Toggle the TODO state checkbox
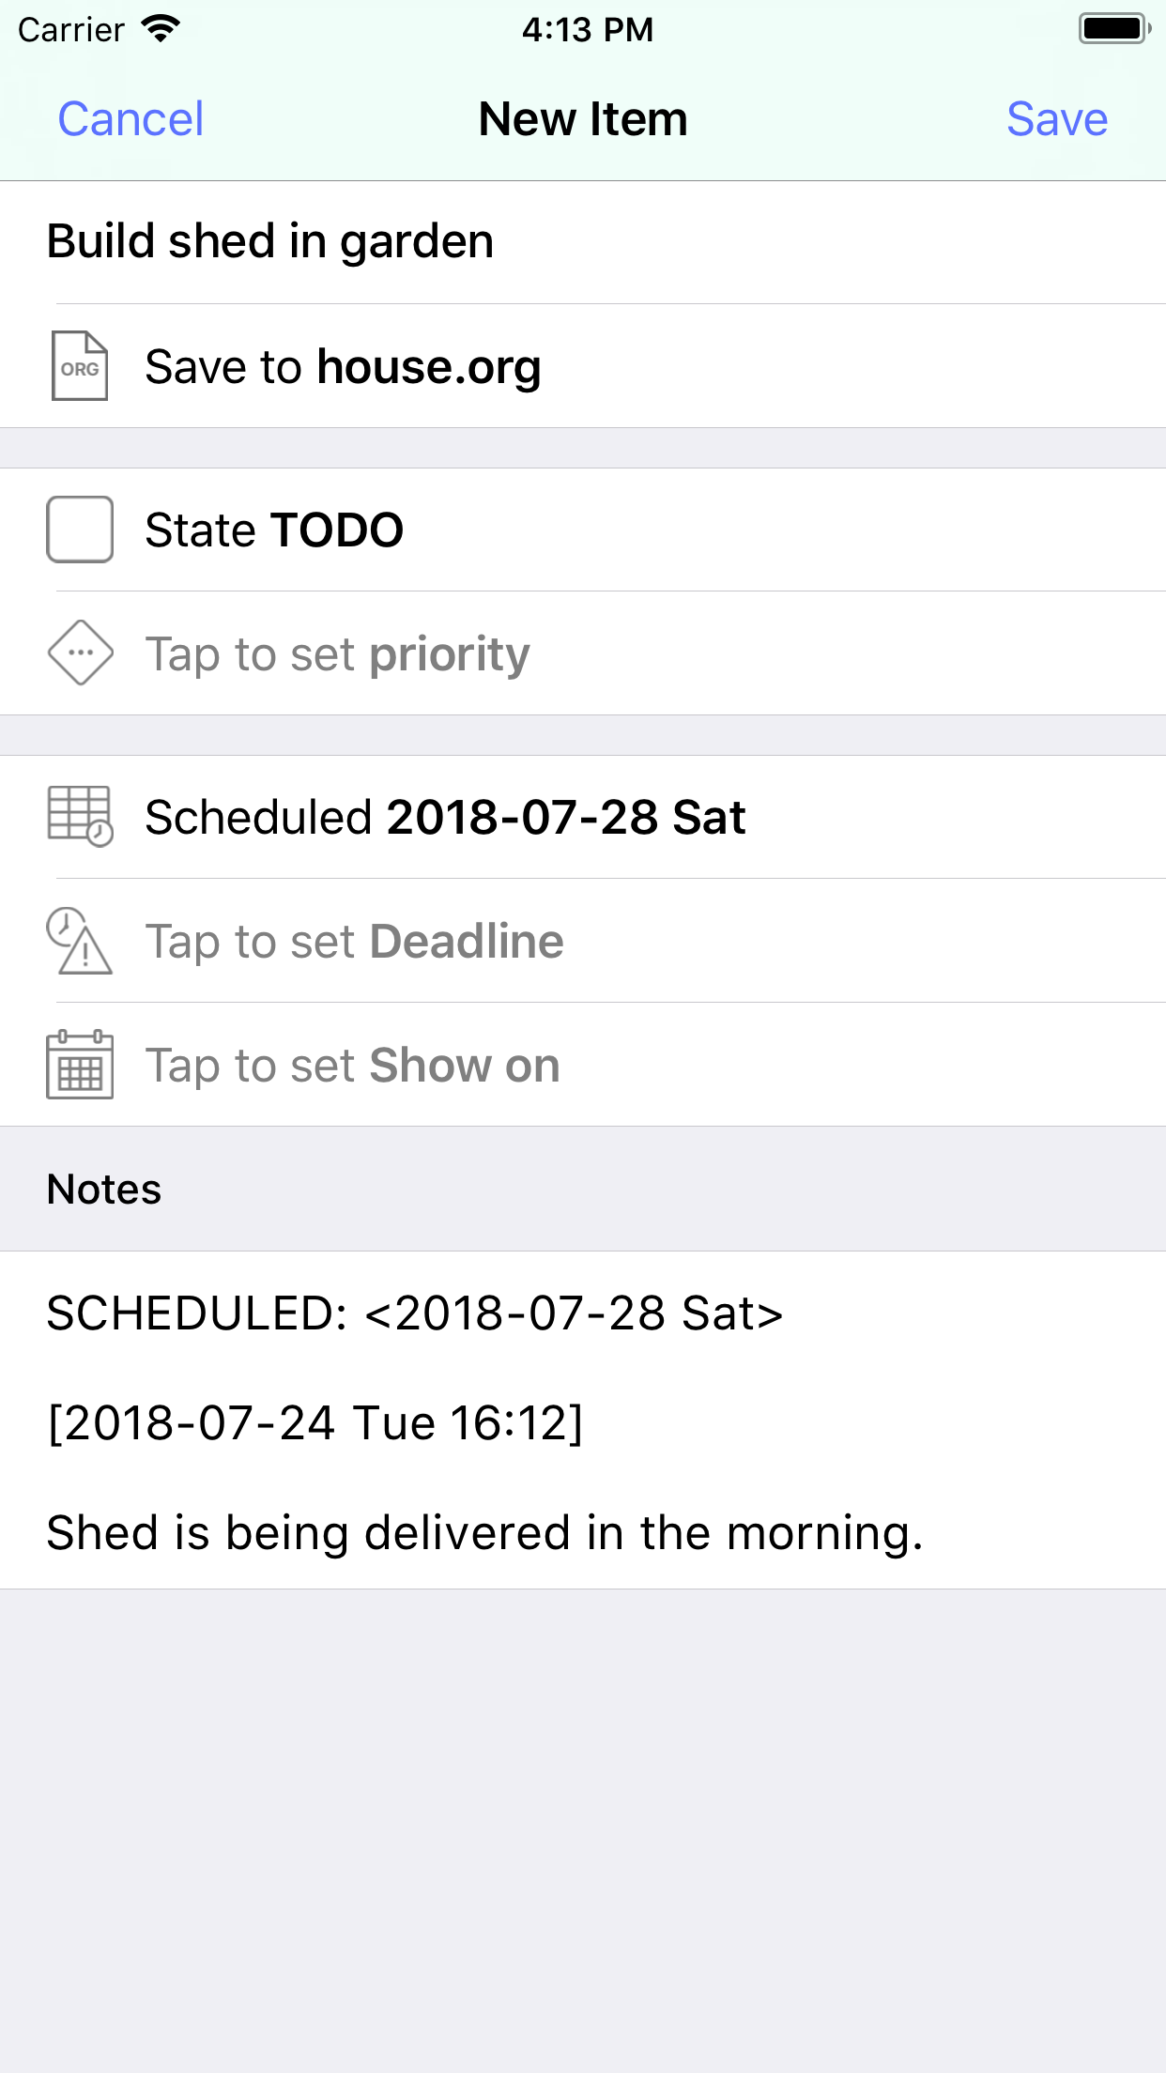This screenshot has height=2073, width=1166. click(x=80, y=530)
